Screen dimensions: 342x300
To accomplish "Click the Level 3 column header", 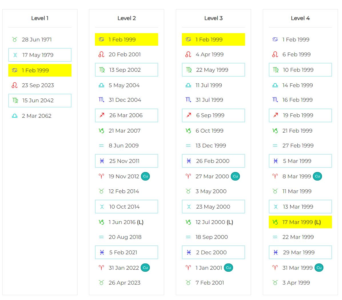I will pyautogui.click(x=213, y=18).
